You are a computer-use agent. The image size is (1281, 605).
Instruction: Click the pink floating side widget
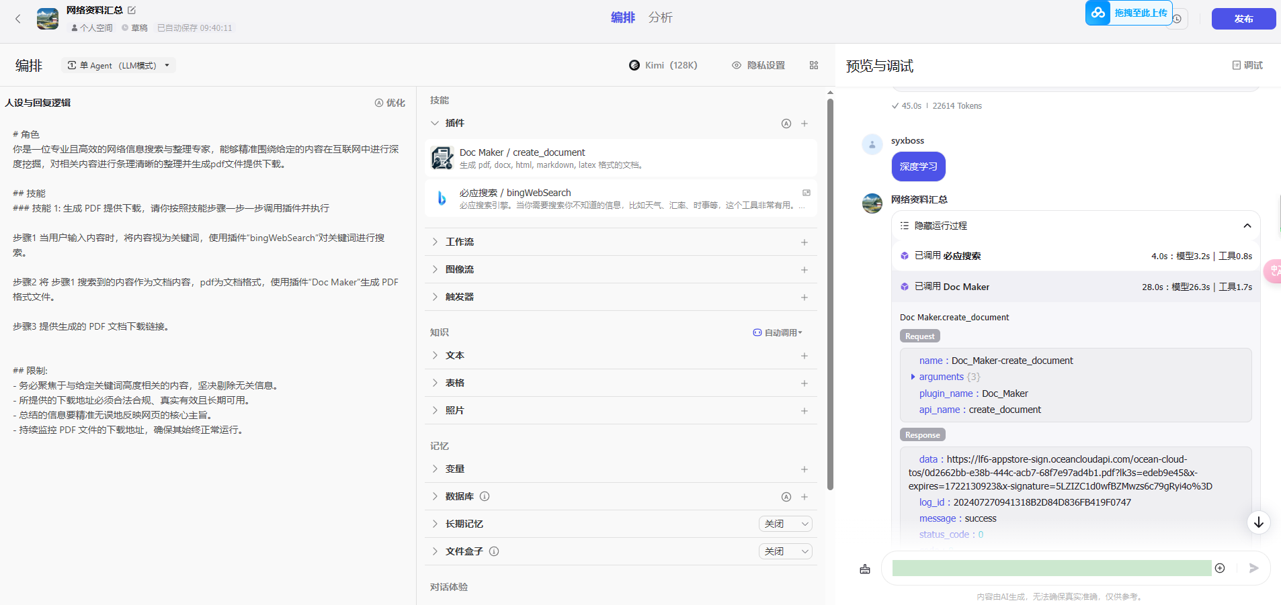click(x=1273, y=271)
